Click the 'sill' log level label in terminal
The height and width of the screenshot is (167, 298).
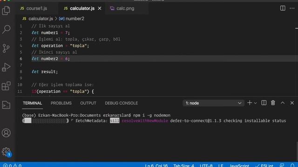click(115, 121)
